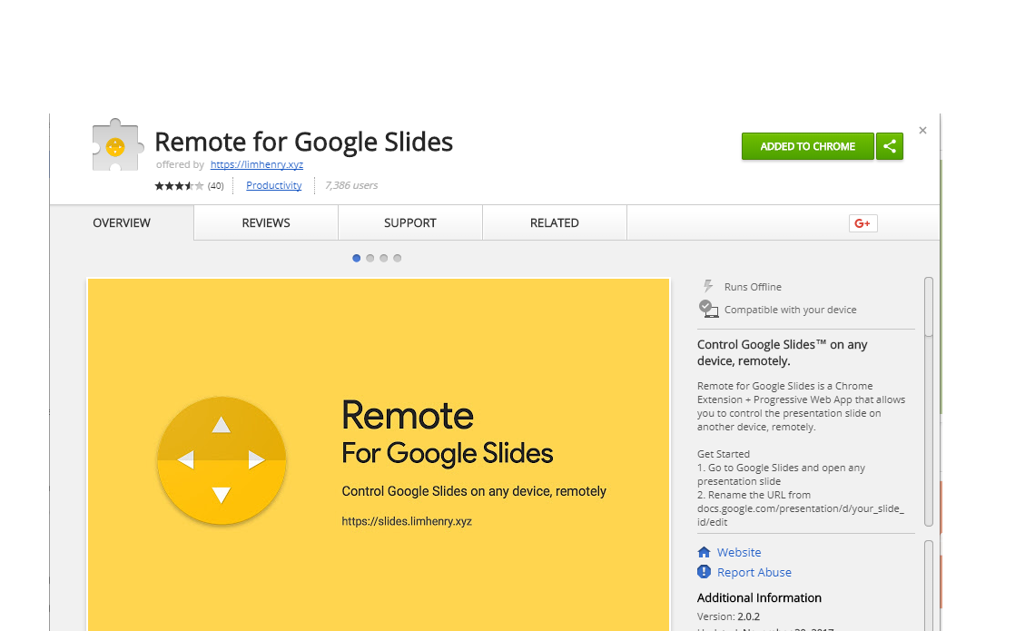The width and height of the screenshot is (1035, 631).
Task: Select the second carousel dot
Action: [370, 258]
